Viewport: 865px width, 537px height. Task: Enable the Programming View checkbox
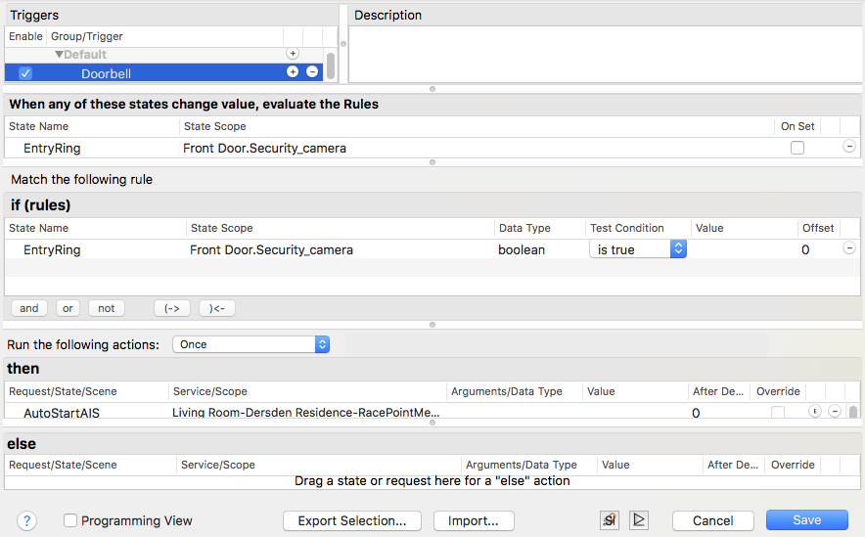70,520
